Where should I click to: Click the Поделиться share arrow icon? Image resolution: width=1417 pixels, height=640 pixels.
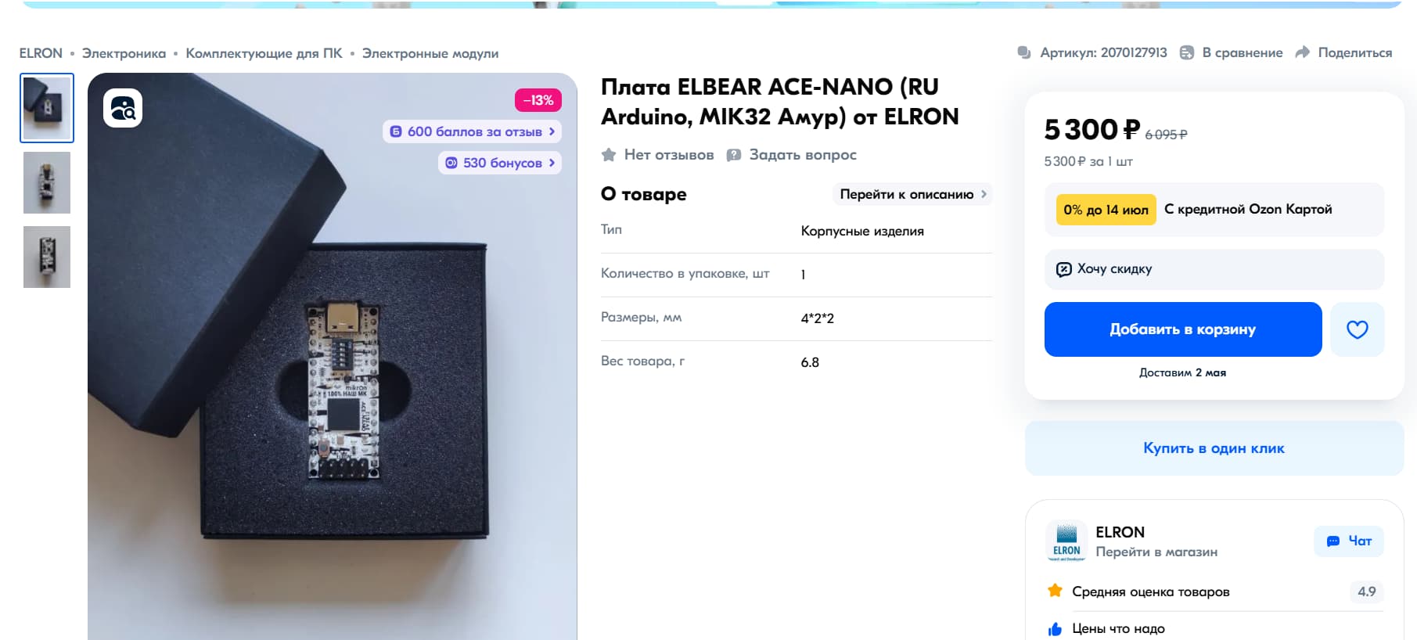click(x=1303, y=52)
